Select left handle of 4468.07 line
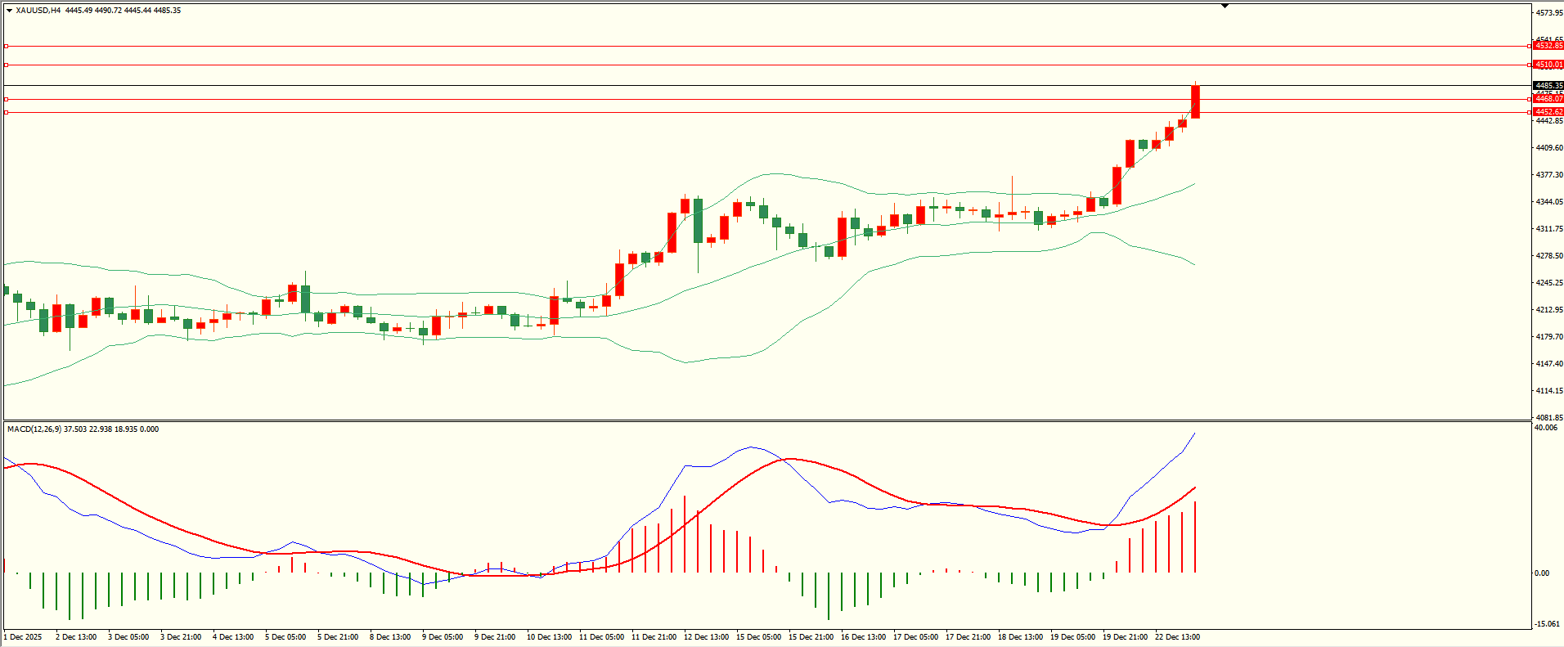 [7, 99]
